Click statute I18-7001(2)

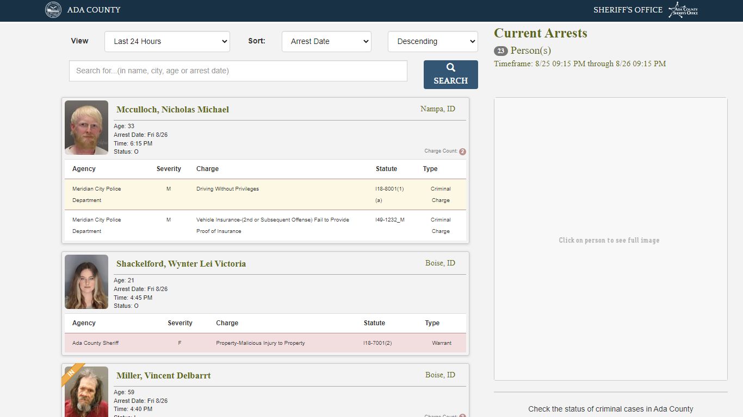377,343
